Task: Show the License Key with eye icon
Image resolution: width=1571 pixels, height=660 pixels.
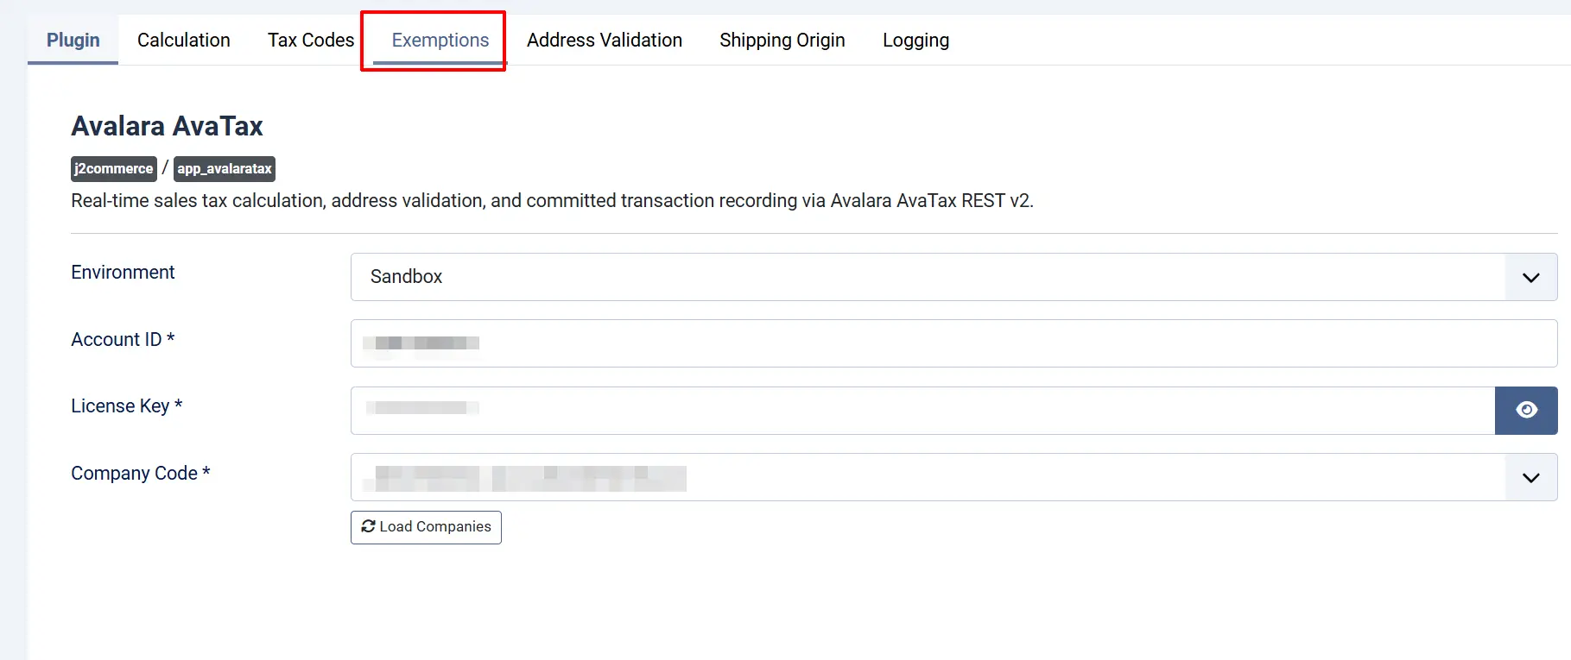Action: coord(1526,411)
